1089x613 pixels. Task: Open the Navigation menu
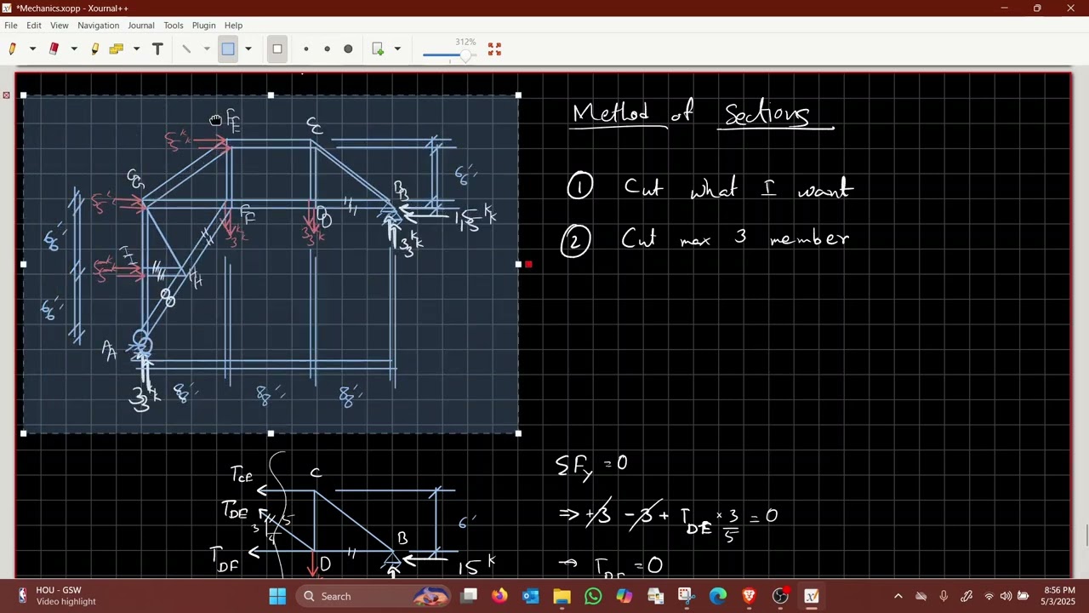coord(99,26)
